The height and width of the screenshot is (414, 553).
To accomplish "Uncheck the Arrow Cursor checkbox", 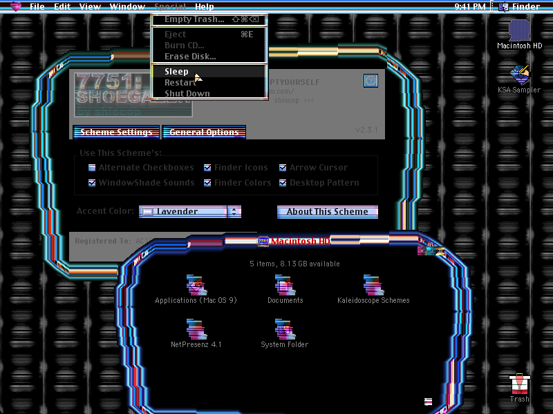I will coord(283,168).
